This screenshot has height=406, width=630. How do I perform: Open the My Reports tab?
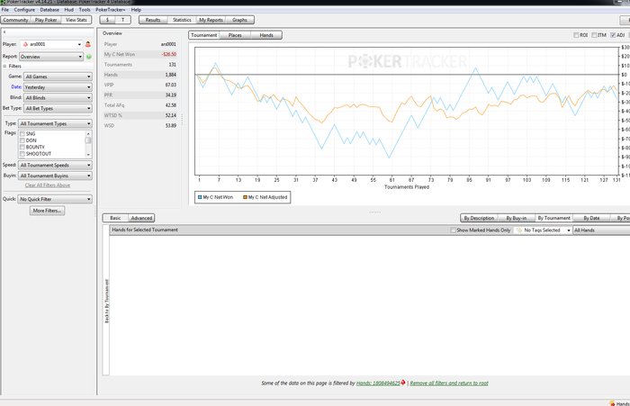pyautogui.click(x=211, y=20)
